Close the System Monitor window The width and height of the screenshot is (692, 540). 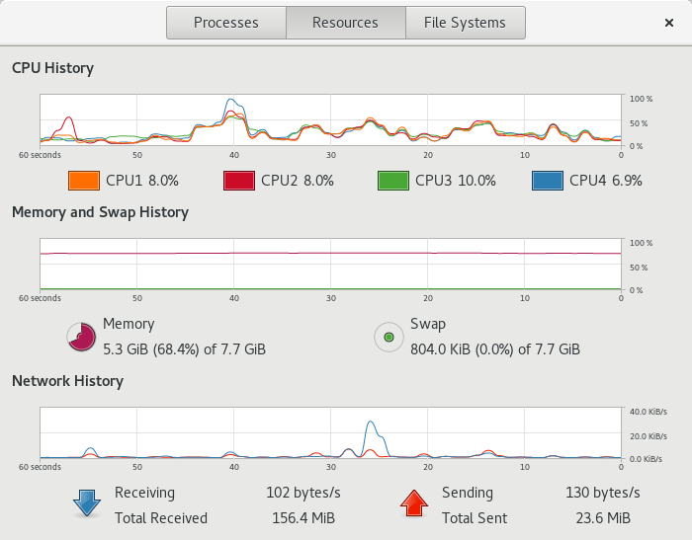pos(669,23)
